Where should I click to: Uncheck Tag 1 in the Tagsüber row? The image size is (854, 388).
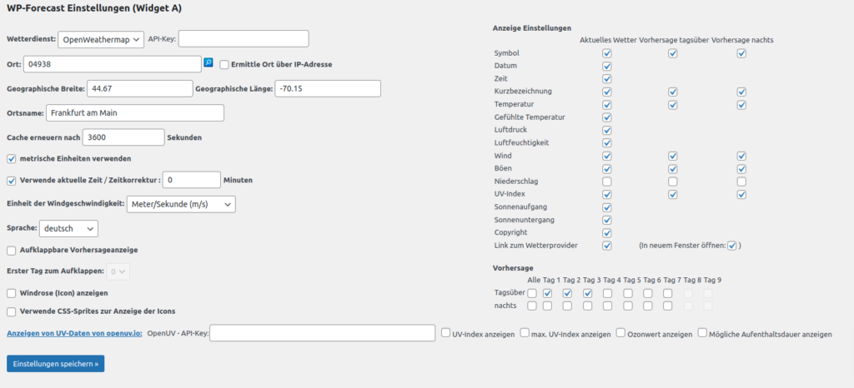(x=548, y=293)
